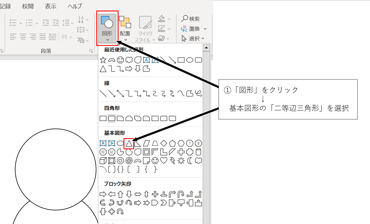Click the shapes list scroll-up arrow
Image resolution: width=370 pixels, height=224 pixels.
tap(206, 48)
